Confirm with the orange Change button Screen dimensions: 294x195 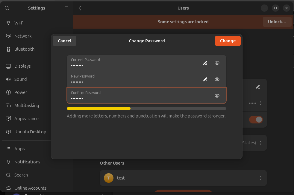[x=228, y=41]
